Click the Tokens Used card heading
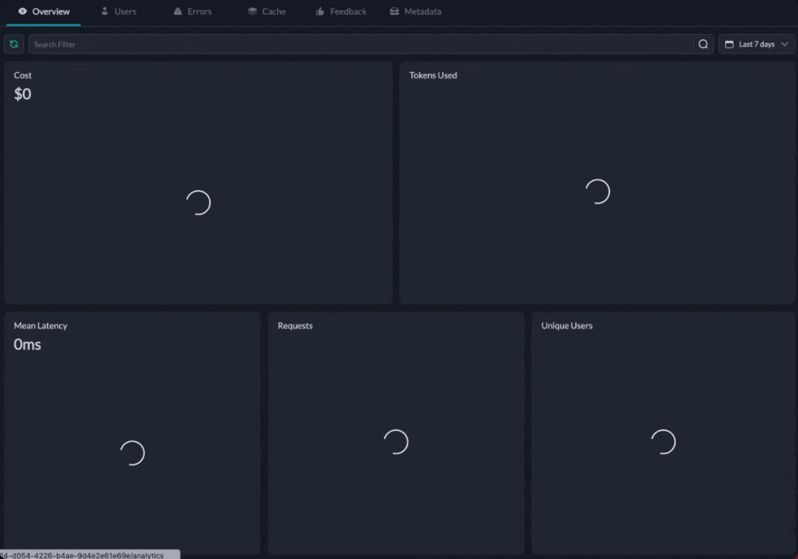Screen dimensions: 798x559 tap(433, 75)
